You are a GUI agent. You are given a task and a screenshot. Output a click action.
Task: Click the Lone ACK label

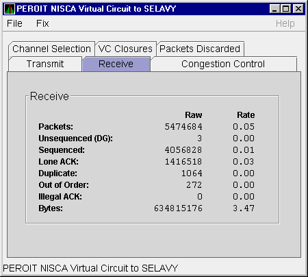(59, 162)
